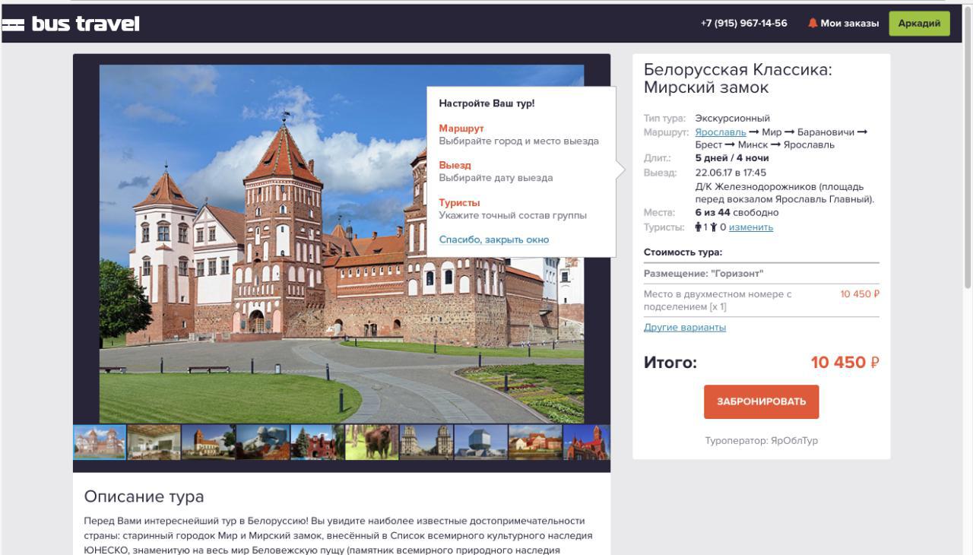The width and height of the screenshot is (973, 555).
Task: Click the adult tourist figure icon
Action: click(x=699, y=227)
